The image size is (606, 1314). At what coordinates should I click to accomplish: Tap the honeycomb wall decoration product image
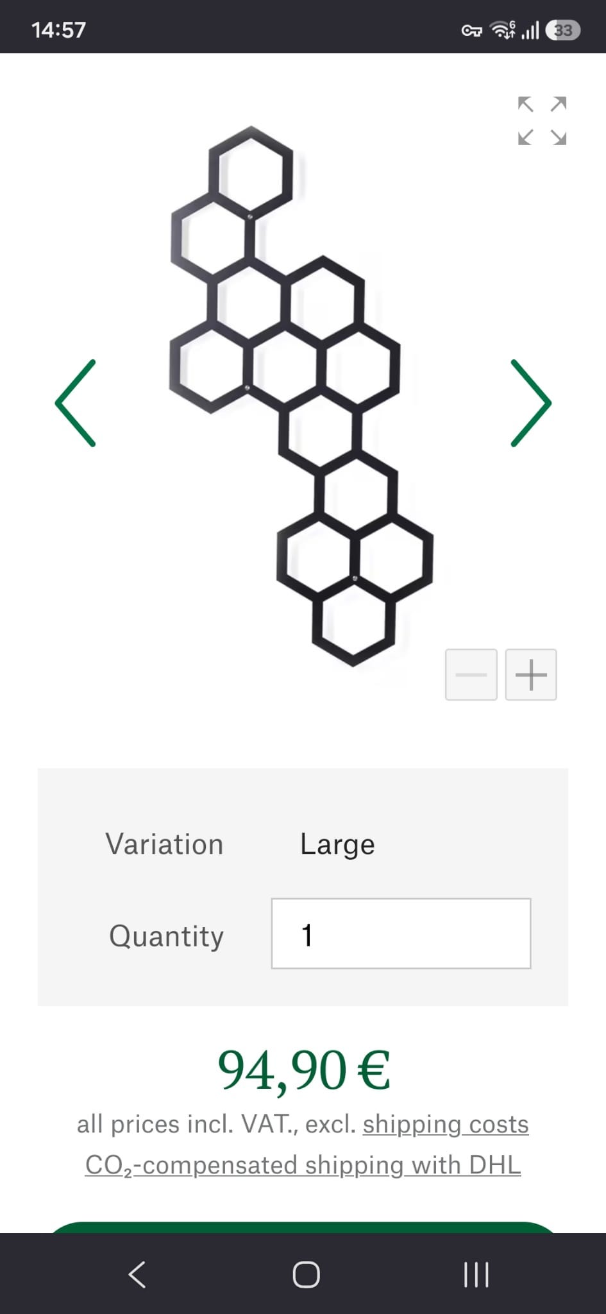pyautogui.click(x=301, y=396)
